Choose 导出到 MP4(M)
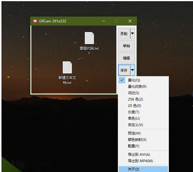This screenshot has height=172, width=193. click(x=143, y=161)
